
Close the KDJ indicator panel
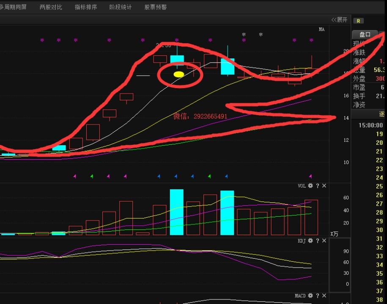coord(324,240)
